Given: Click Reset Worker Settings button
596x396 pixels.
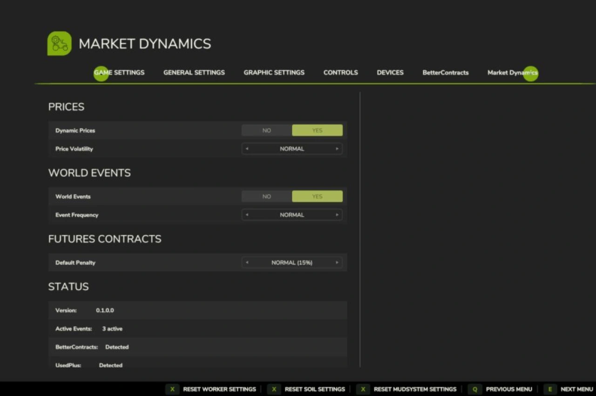Looking at the screenshot, I should [x=219, y=389].
